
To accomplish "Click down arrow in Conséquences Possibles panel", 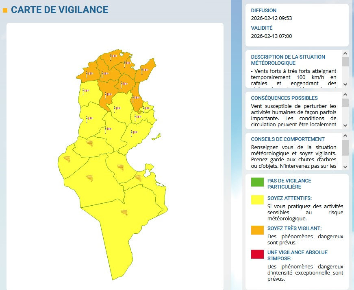I will [x=345, y=125].
